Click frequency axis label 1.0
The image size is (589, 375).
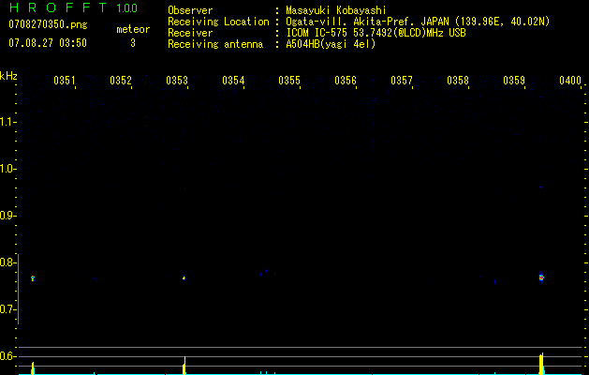click(x=7, y=169)
